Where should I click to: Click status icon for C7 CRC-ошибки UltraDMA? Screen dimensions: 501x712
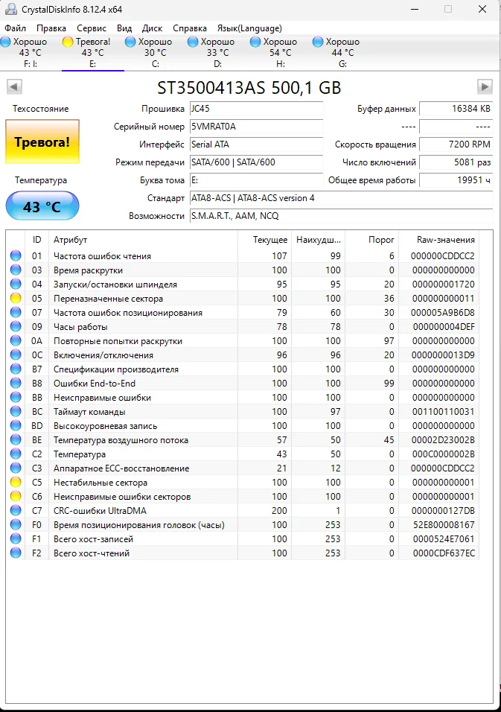(16, 510)
